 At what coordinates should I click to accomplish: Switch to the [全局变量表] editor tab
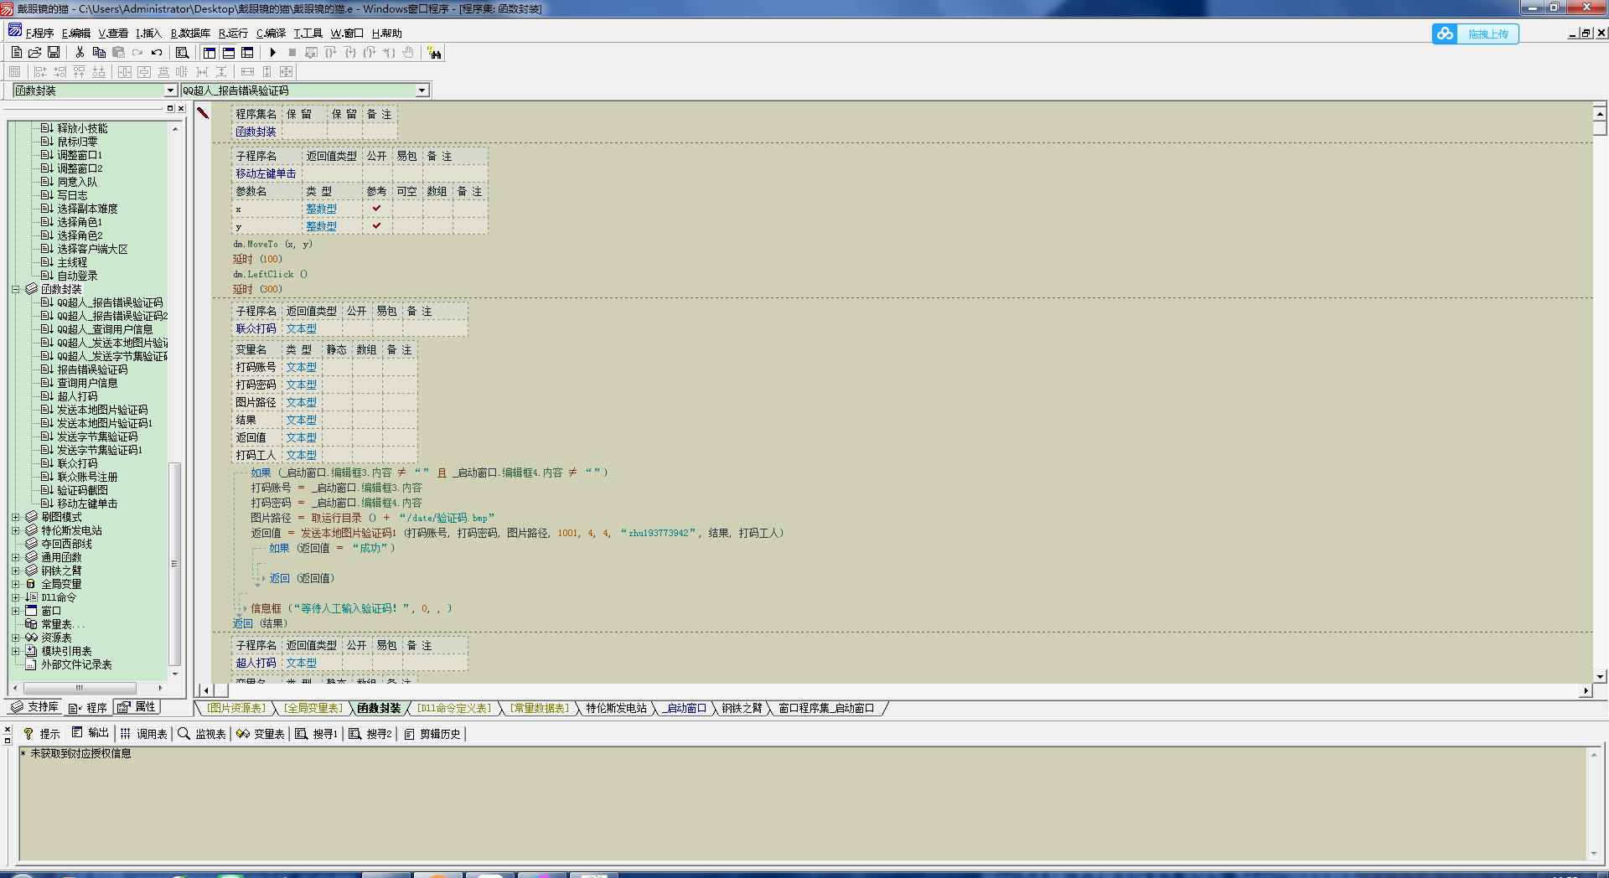click(313, 708)
